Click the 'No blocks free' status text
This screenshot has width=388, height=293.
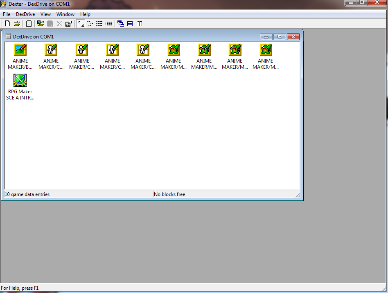pos(169,194)
